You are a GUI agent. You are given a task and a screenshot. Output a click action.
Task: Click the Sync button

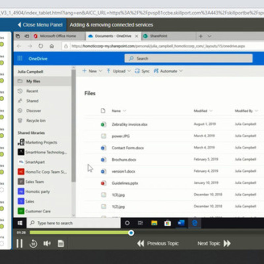[142, 71]
